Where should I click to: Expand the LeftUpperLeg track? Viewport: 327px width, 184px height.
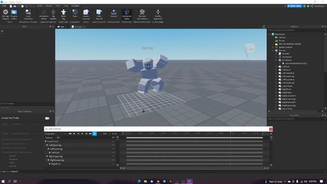47,145
